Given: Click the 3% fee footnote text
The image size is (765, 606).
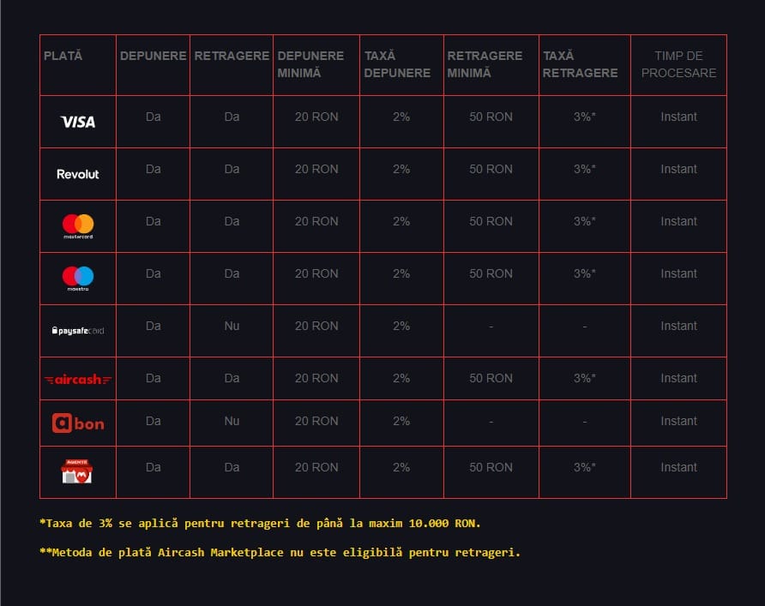Looking at the screenshot, I should click(x=266, y=522).
